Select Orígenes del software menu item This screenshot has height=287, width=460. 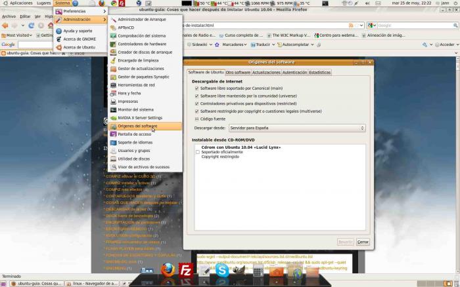click(x=145, y=126)
